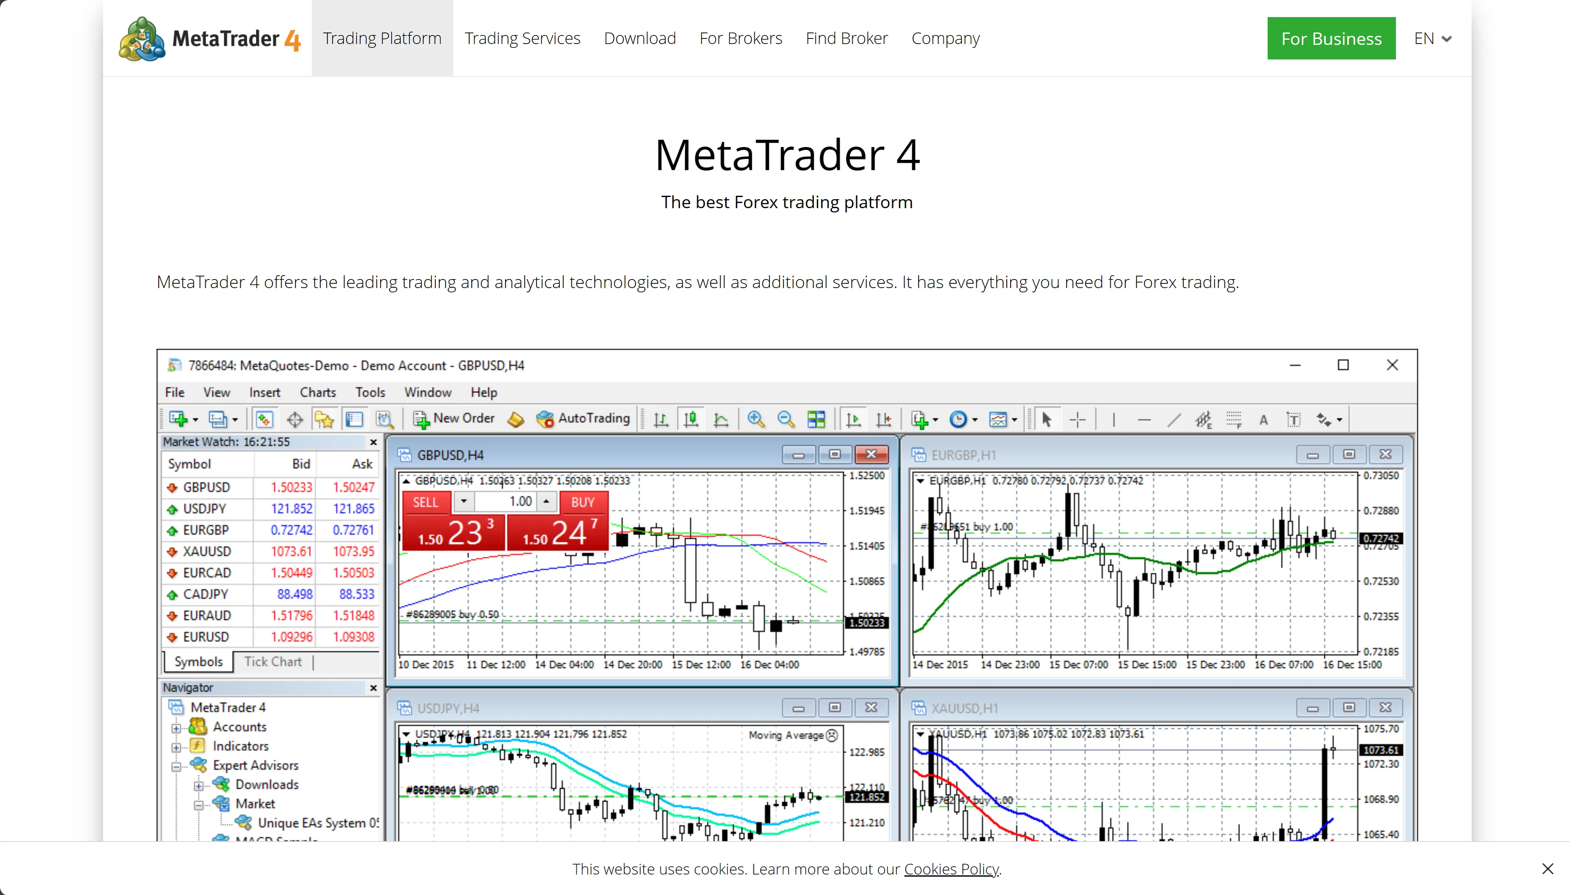Select the Crosshair tool
Image resolution: width=1570 pixels, height=895 pixels.
[1077, 419]
